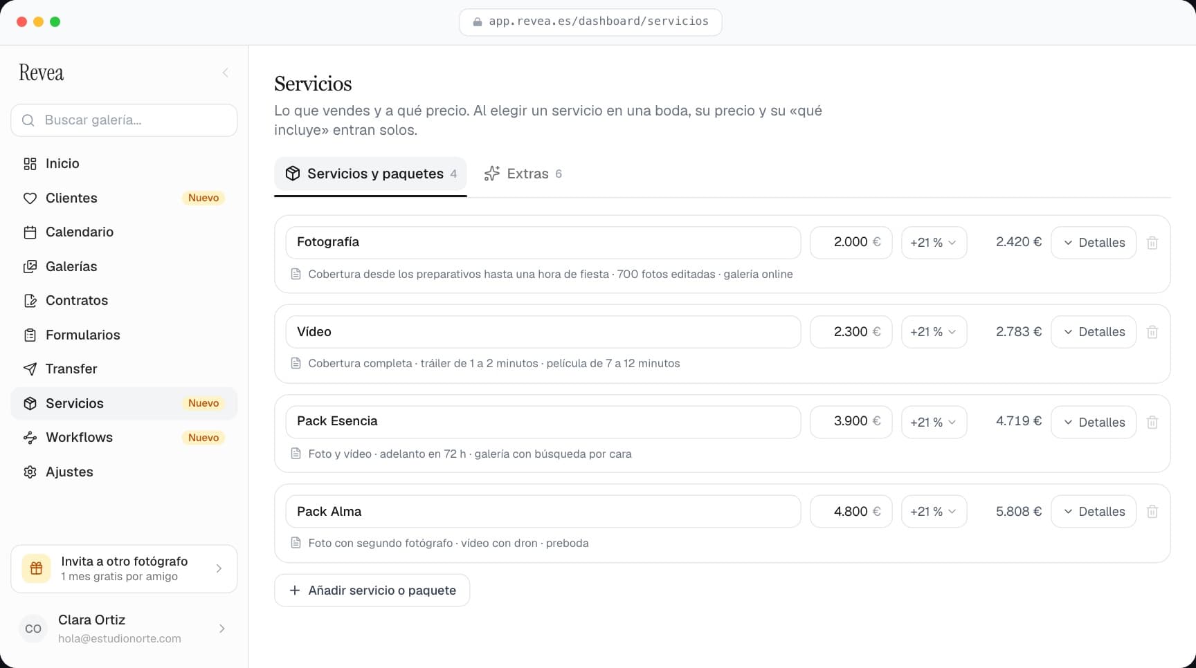Open the Invita a otro fotógrafo card

point(124,568)
